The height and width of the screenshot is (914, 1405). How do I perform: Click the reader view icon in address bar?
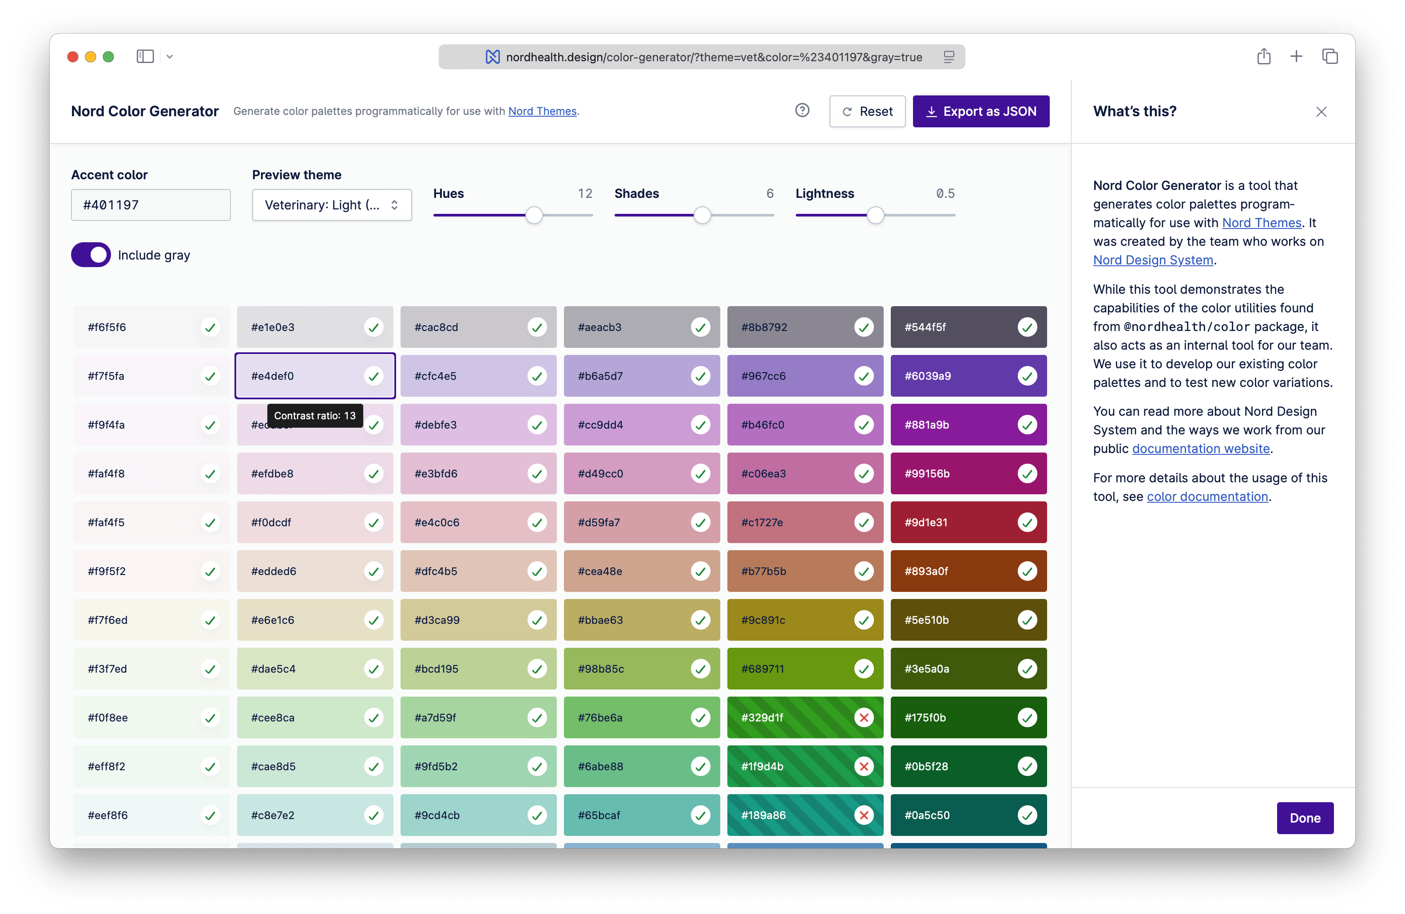949,57
